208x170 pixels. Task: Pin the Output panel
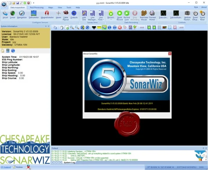(x=203, y=148)
